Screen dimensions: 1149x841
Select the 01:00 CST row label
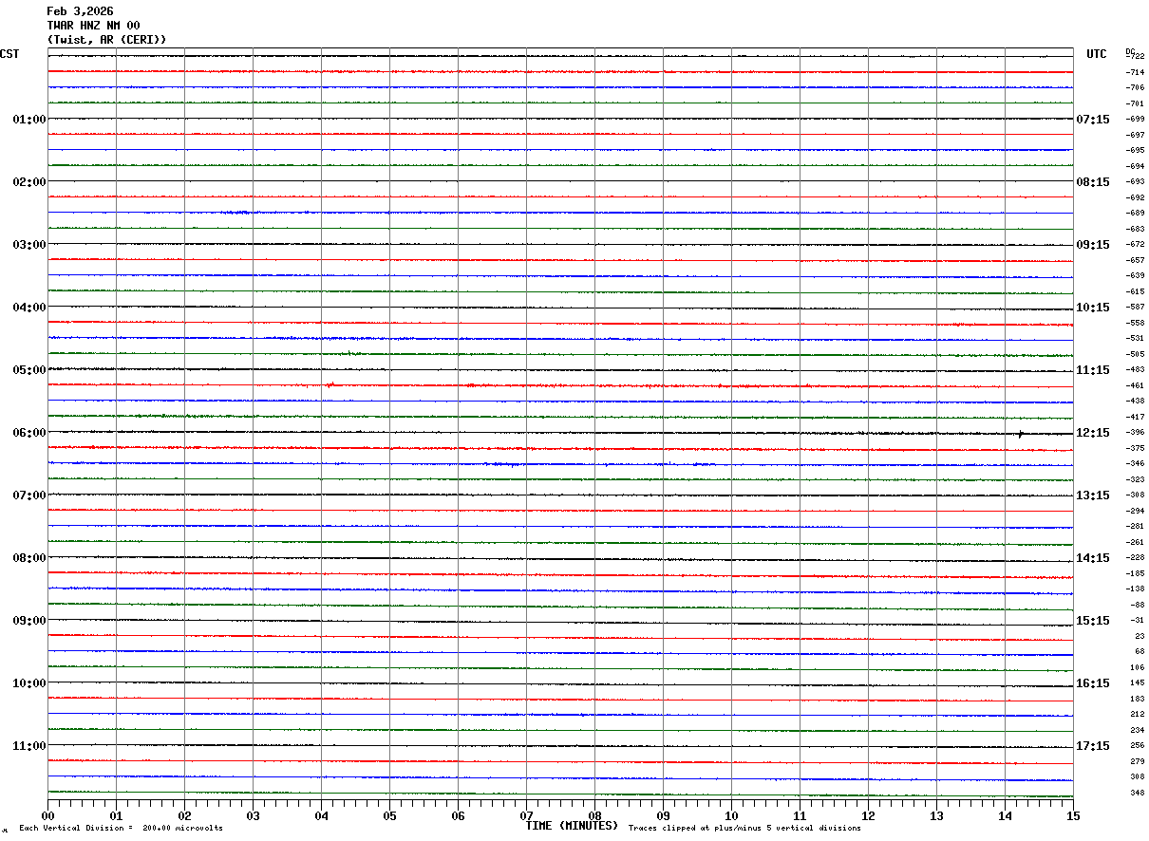(29, 120)
